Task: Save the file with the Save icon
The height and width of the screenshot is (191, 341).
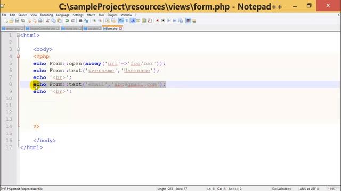Action: point(17,21)
